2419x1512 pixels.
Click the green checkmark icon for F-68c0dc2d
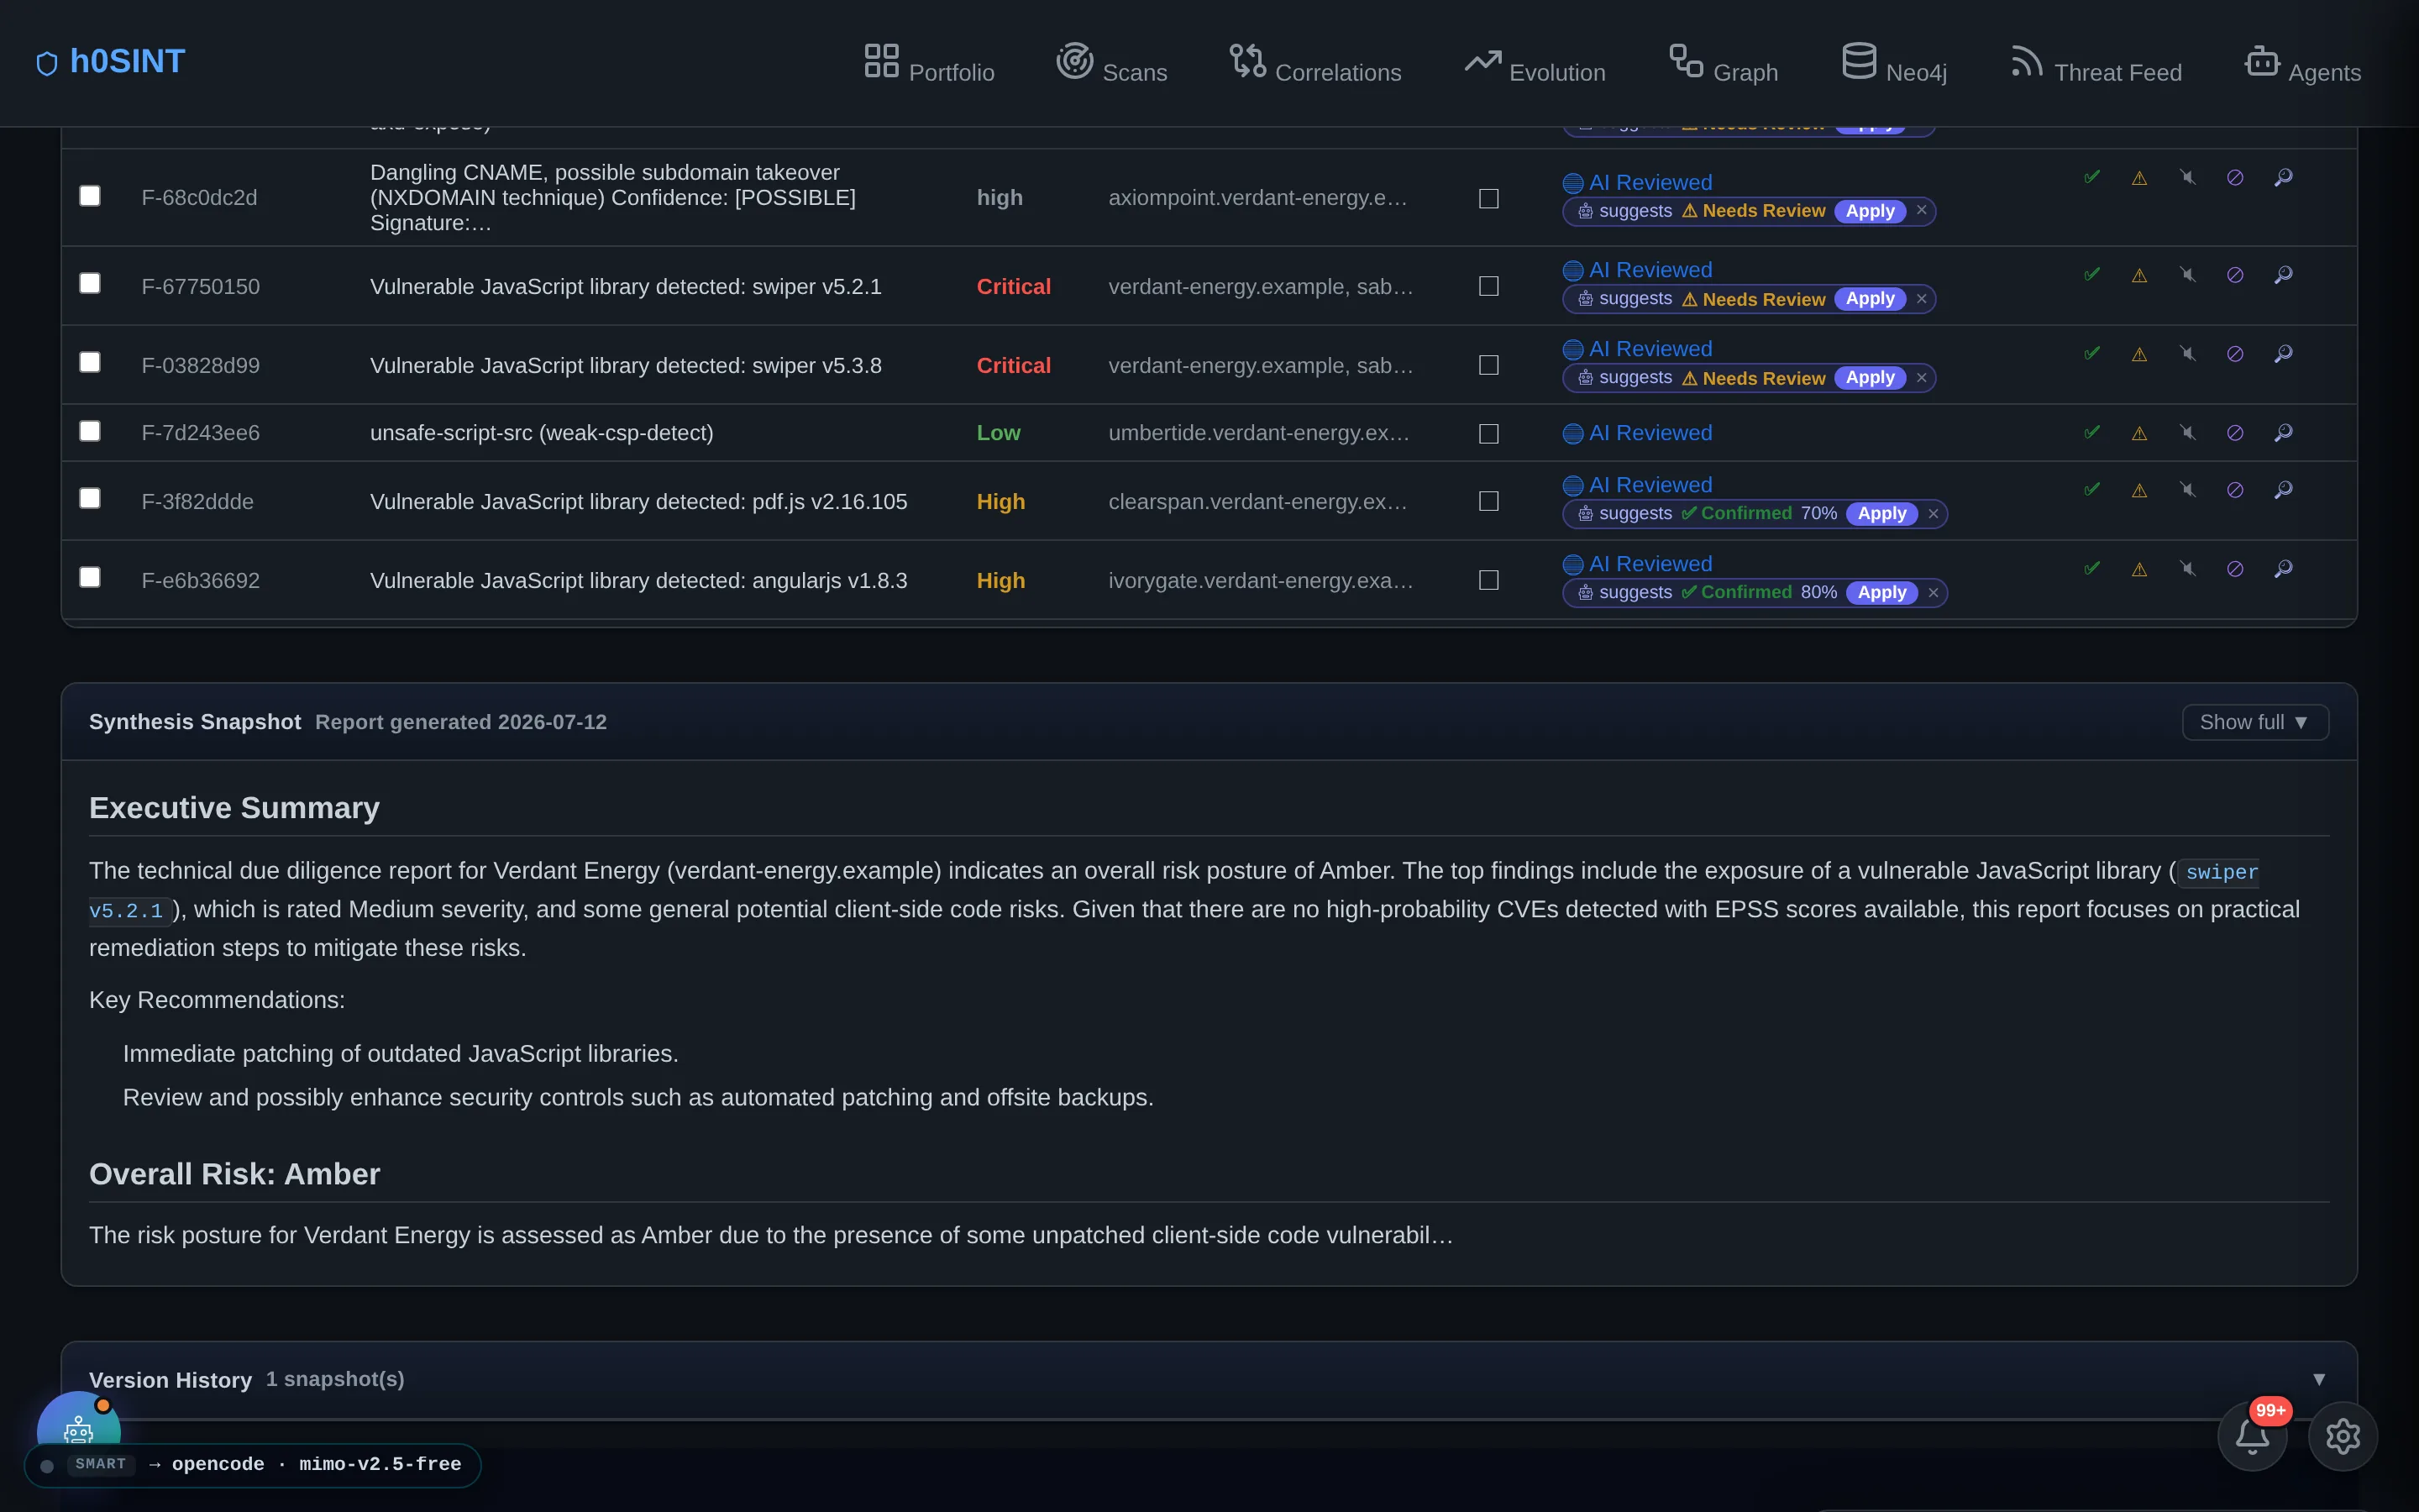click(x=2091, y=177)
